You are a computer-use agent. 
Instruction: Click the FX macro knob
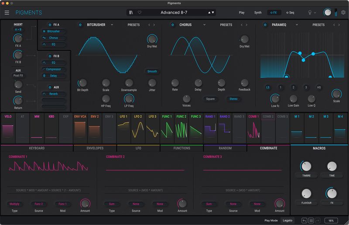(x=332, y=194)
